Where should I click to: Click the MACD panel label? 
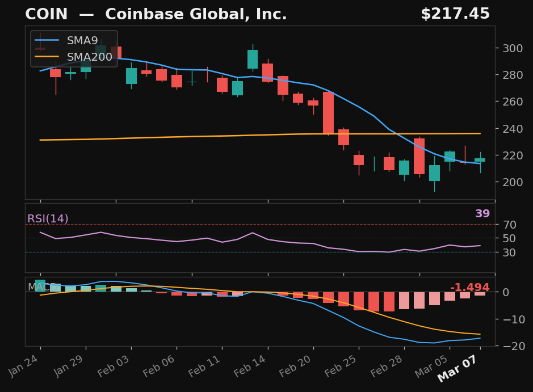click(43, 287)
